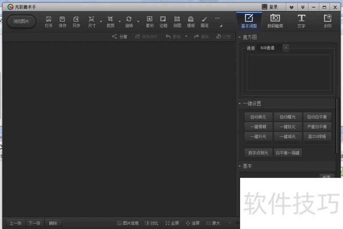Click the 自动美化 button
Viewport: 343px width, 229px height.
(x=258, y=117)
